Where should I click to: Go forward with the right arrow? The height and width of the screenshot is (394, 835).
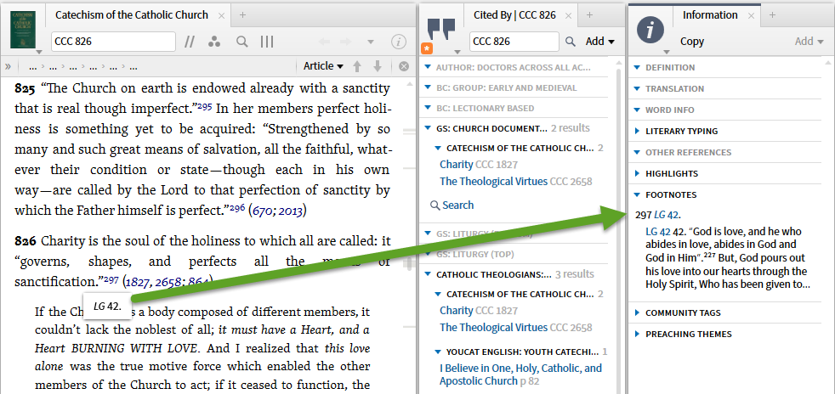point(345,42)
